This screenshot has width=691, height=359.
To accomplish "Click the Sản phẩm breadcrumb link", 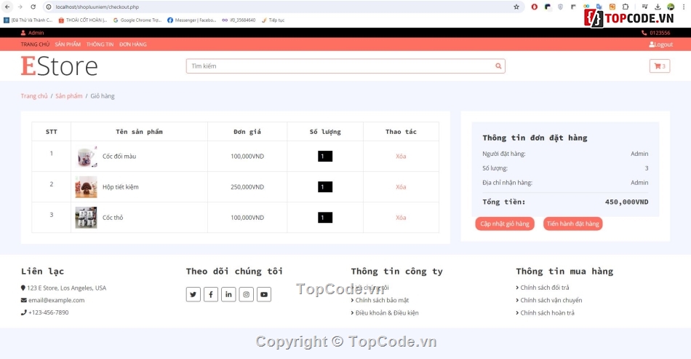I will pyautogui.click(x=69, y=95).
